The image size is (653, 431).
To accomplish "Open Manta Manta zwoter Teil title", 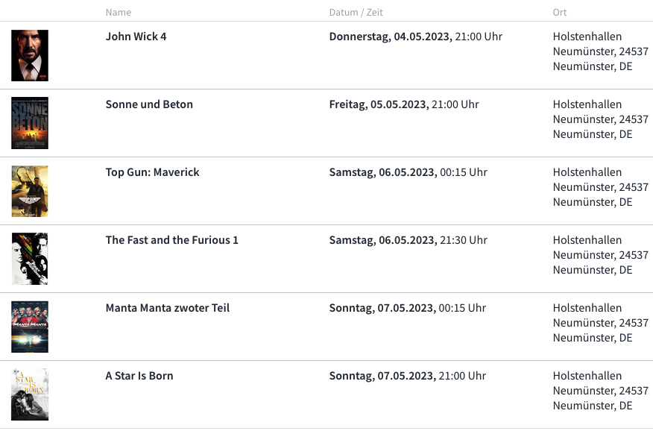I will [x=168, y=308].
